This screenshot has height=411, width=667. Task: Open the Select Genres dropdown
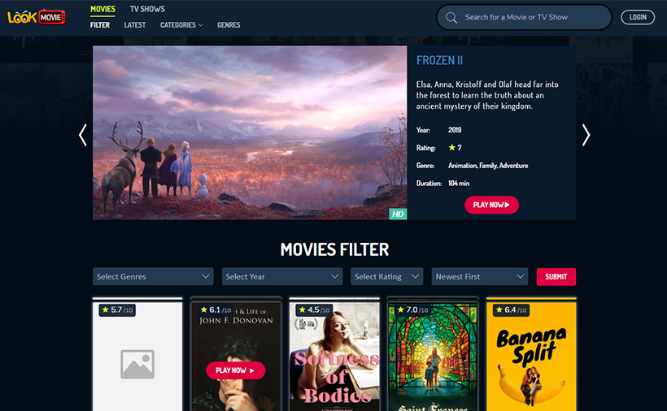click(x=153, y=276)
